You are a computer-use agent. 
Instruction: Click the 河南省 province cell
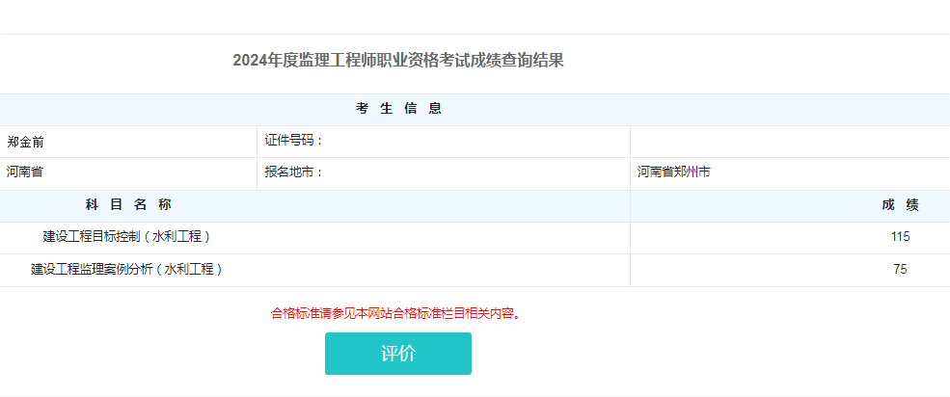coord(25,173)
